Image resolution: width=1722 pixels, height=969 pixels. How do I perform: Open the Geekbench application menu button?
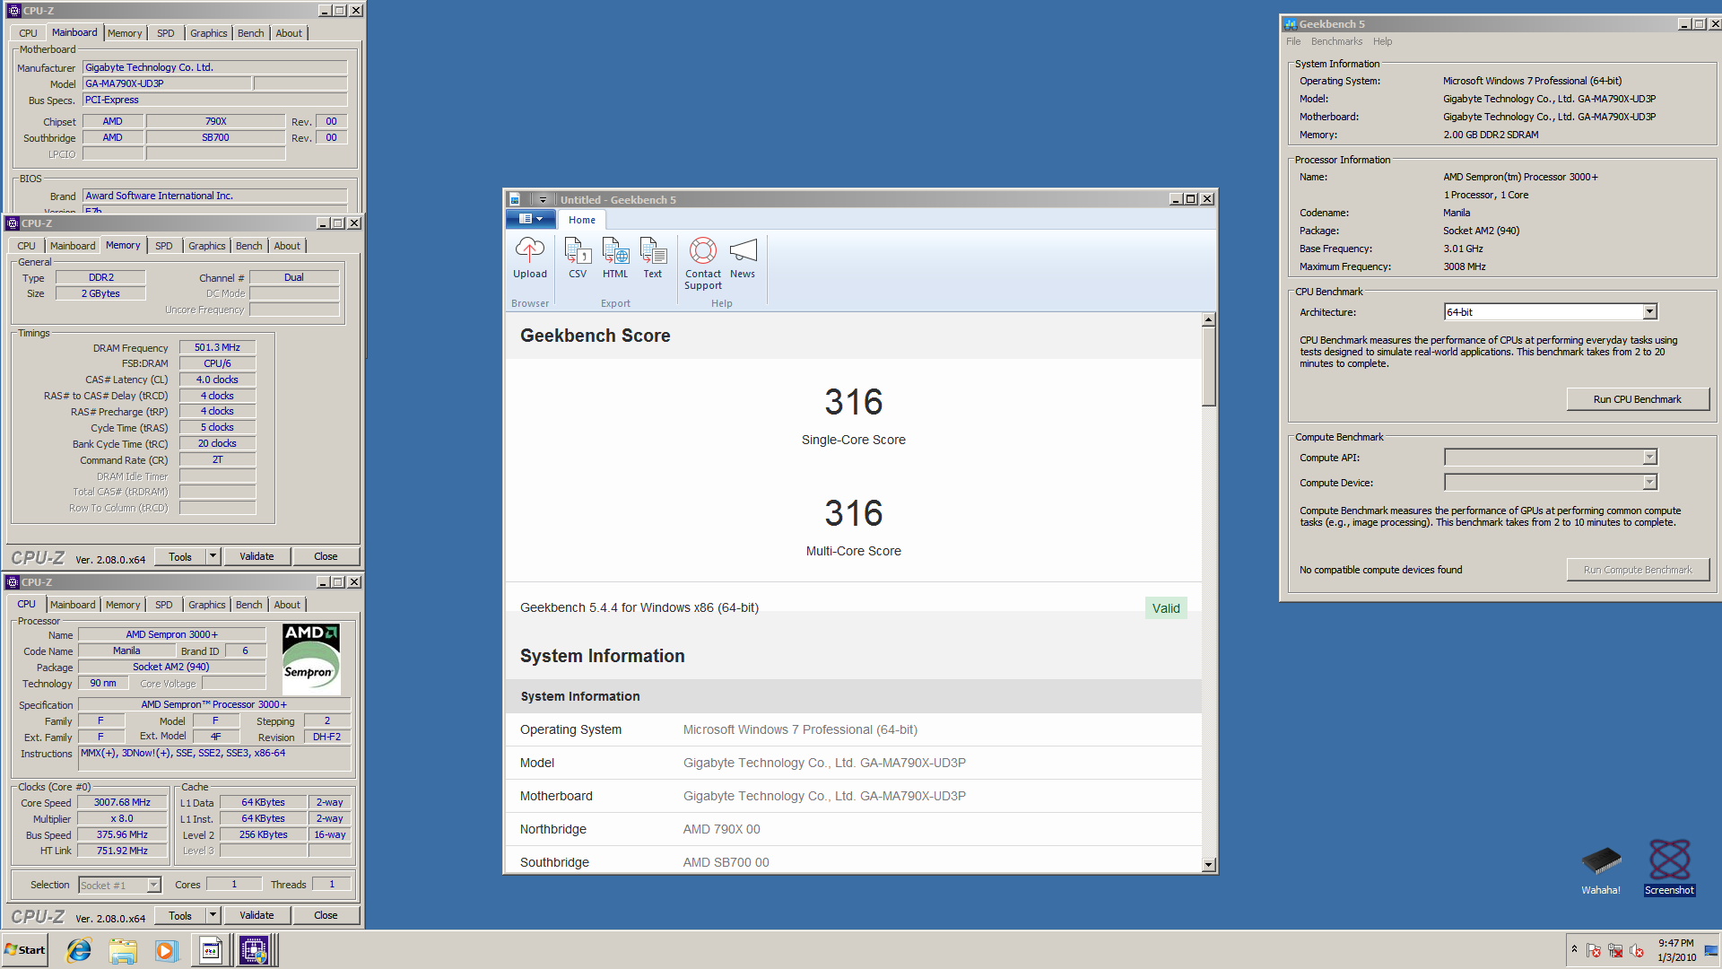[531, 219]
